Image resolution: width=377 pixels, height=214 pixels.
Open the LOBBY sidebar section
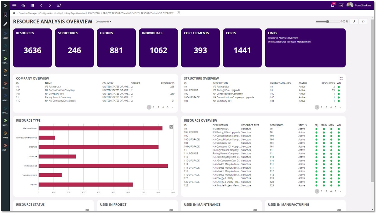5,36
